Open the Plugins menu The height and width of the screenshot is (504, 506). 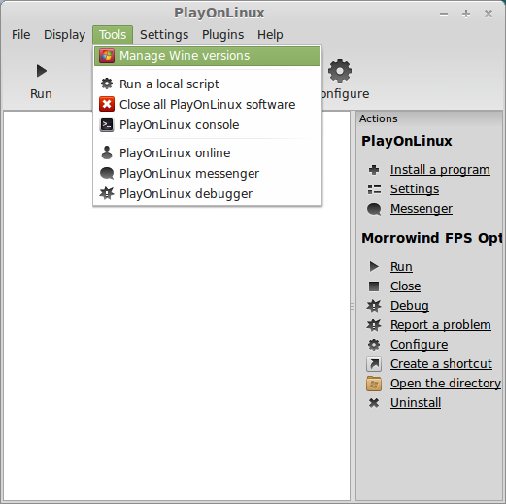(x=222, y=35)
